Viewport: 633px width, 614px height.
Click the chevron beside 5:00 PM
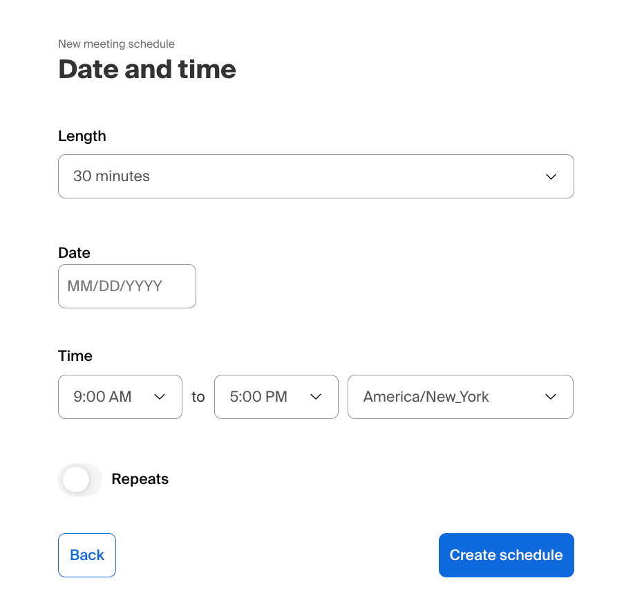pyautogui.click(x=316, y=397)
